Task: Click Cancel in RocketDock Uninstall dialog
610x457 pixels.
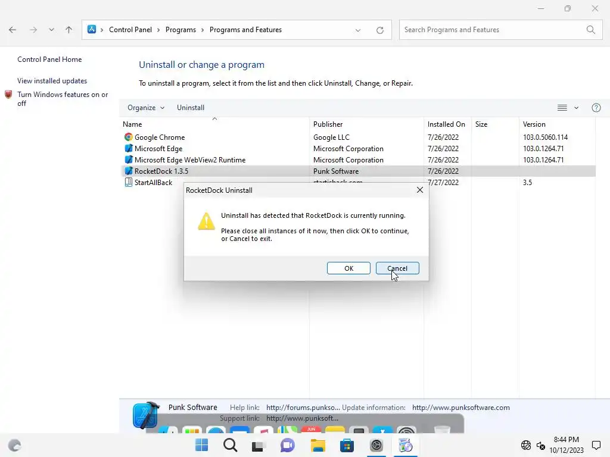Action: click(x=397, y=268)
